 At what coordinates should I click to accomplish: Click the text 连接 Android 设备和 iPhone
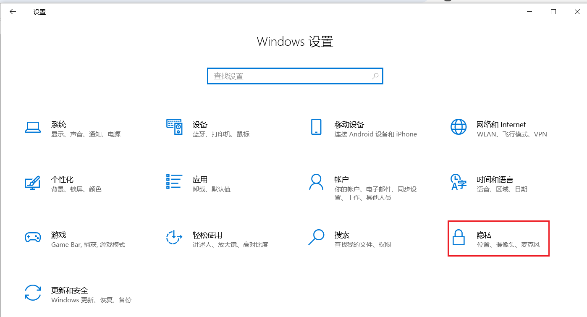(x=376, y=134)
